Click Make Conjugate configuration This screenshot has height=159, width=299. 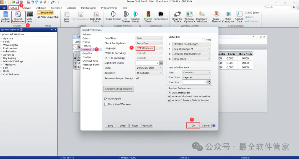coord(228,17)
